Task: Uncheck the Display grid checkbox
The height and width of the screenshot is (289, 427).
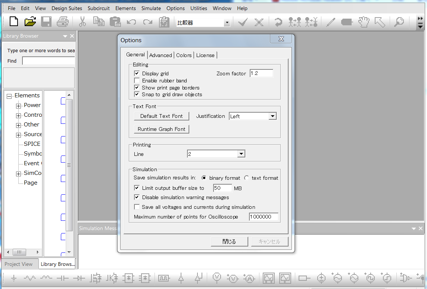Action: pos(137,73)
